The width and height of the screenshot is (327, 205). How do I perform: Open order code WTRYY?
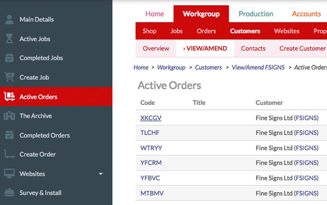pos(151,148)
